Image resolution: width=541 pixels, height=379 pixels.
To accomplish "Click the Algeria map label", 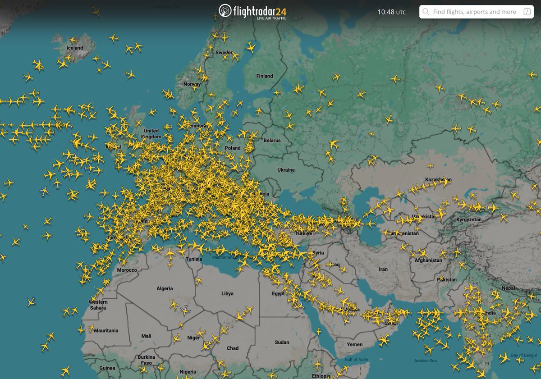I will (165, 288).
